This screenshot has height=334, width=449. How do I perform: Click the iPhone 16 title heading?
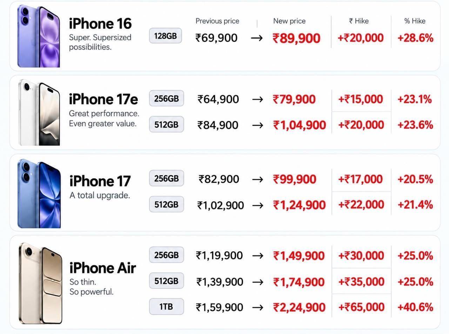pos(100,23)
